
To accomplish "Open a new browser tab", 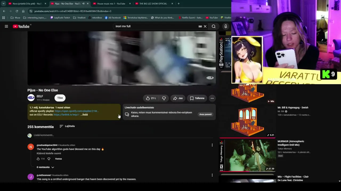I will point(178,3).
